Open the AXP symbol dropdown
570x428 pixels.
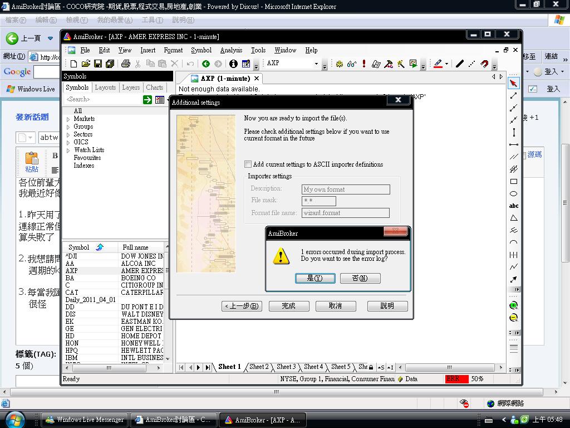[x=316, y=64]
